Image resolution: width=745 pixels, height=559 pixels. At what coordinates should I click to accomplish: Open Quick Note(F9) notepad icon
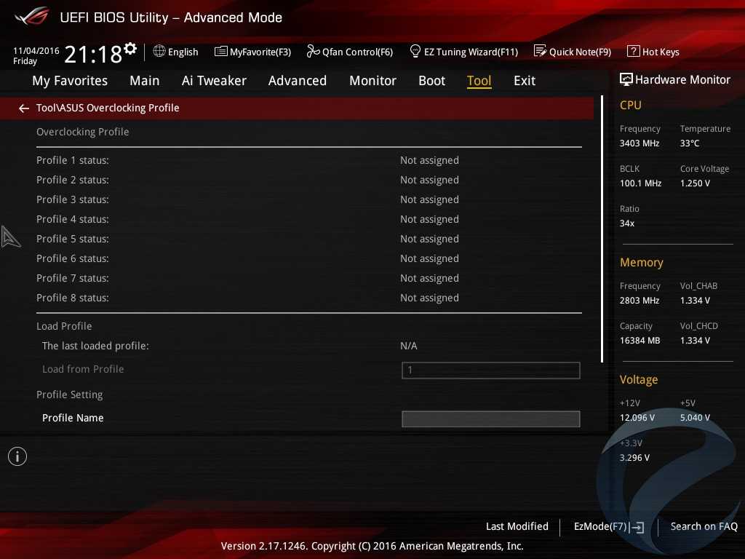(540, 51)
